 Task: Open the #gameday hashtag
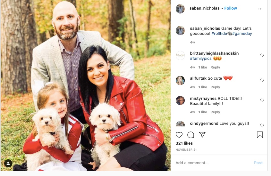pos(242,34)
